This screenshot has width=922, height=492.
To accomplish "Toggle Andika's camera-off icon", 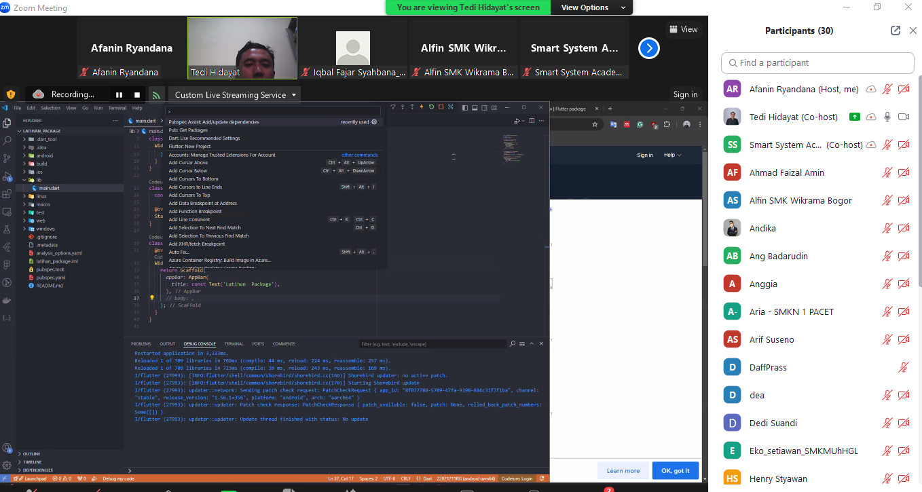I will (904, 228).
